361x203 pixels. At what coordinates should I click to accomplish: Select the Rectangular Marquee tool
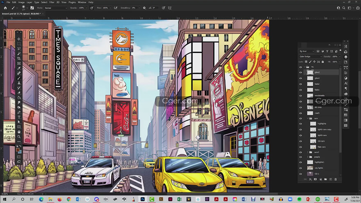[19, 44]
